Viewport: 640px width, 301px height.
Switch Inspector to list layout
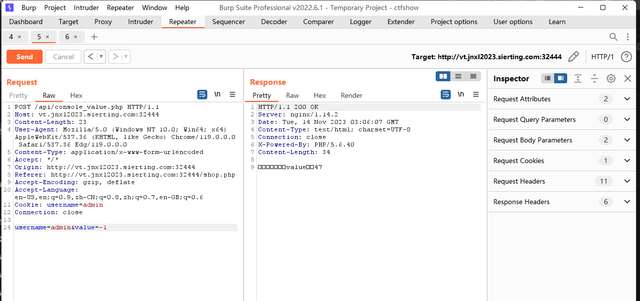548,78
